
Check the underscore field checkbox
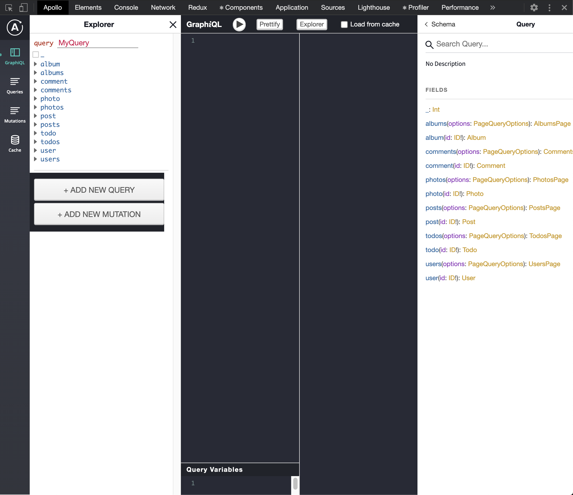pos(36,55)
